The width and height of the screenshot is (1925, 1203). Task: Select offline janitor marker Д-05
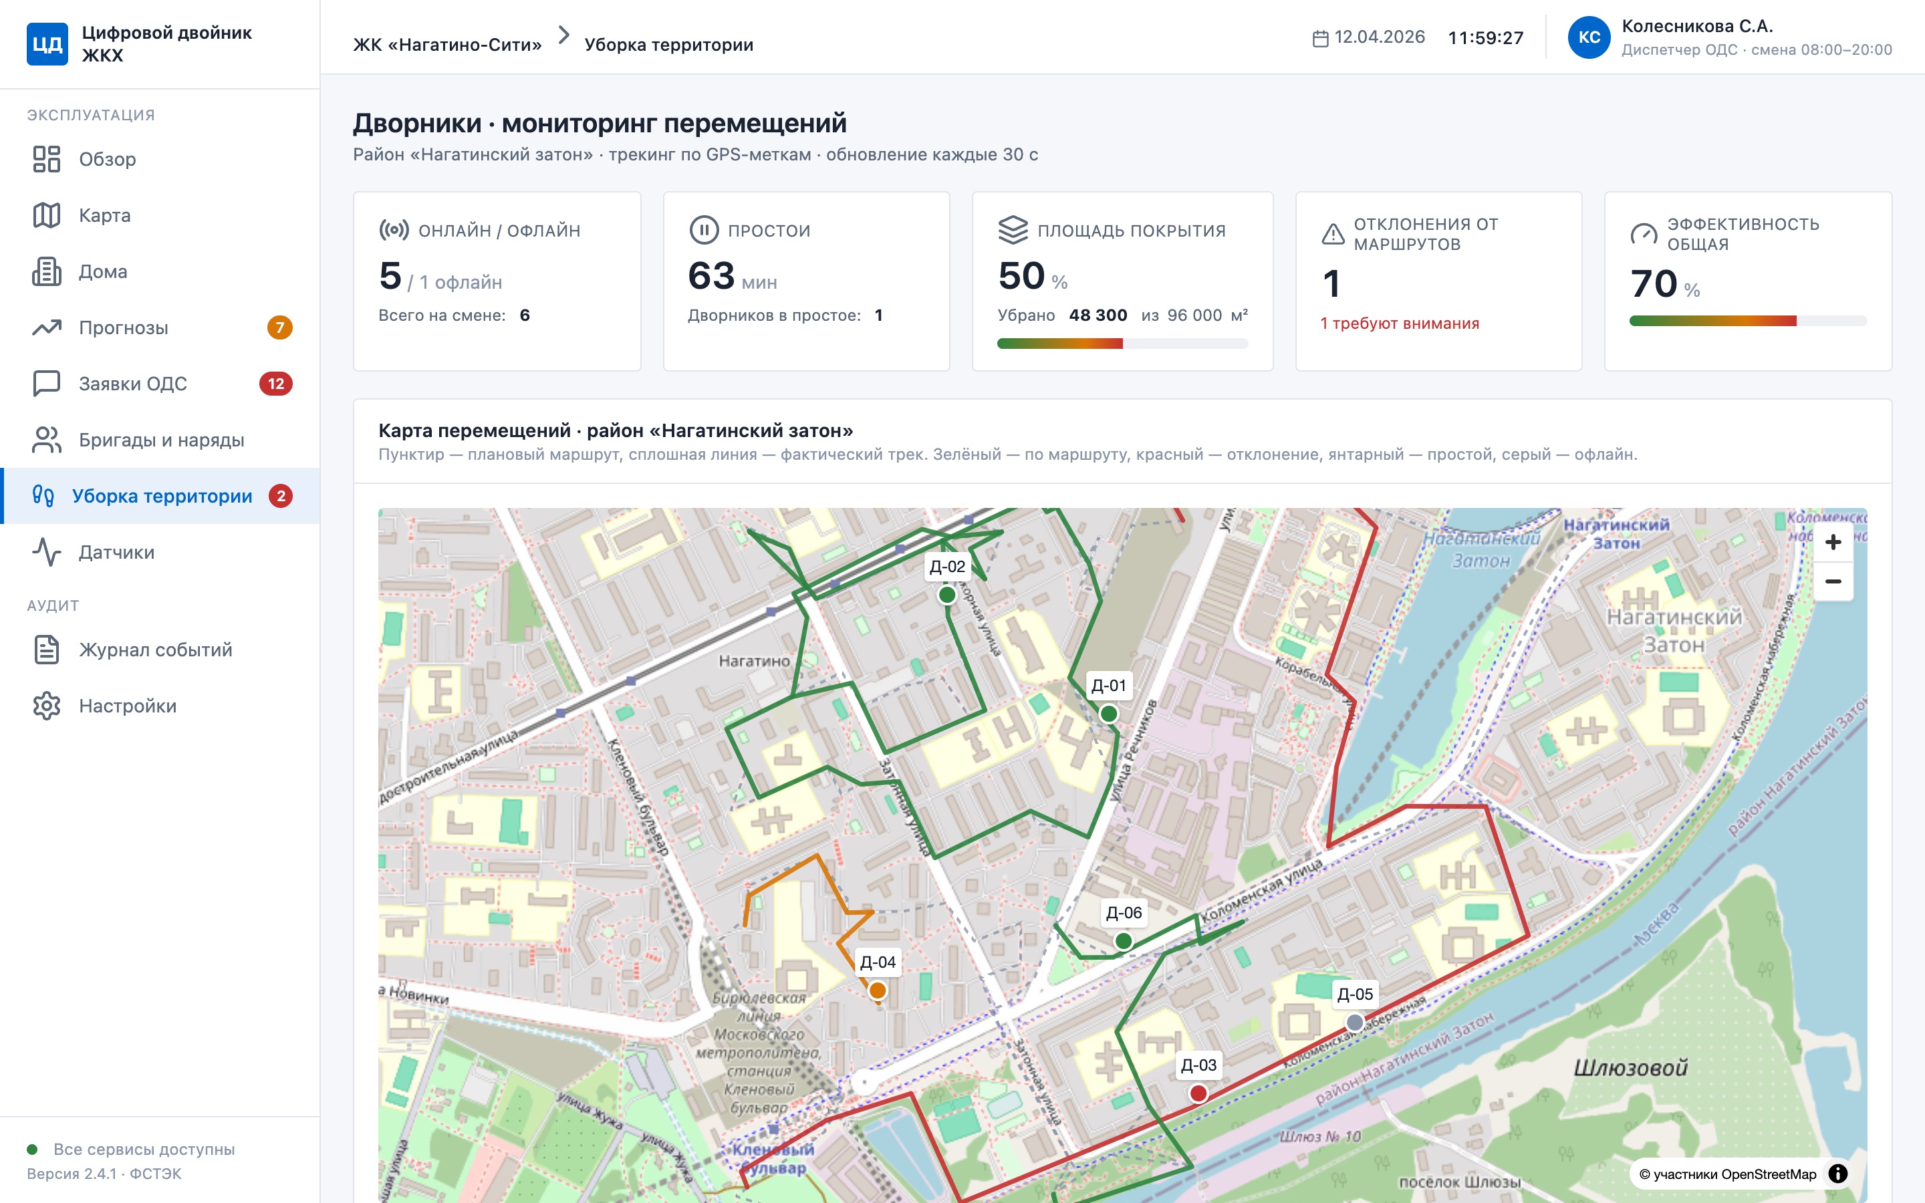pos(1355,1023)
